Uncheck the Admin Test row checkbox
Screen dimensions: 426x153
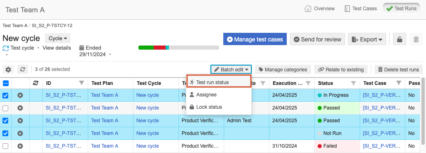click(x=5, y=121)
